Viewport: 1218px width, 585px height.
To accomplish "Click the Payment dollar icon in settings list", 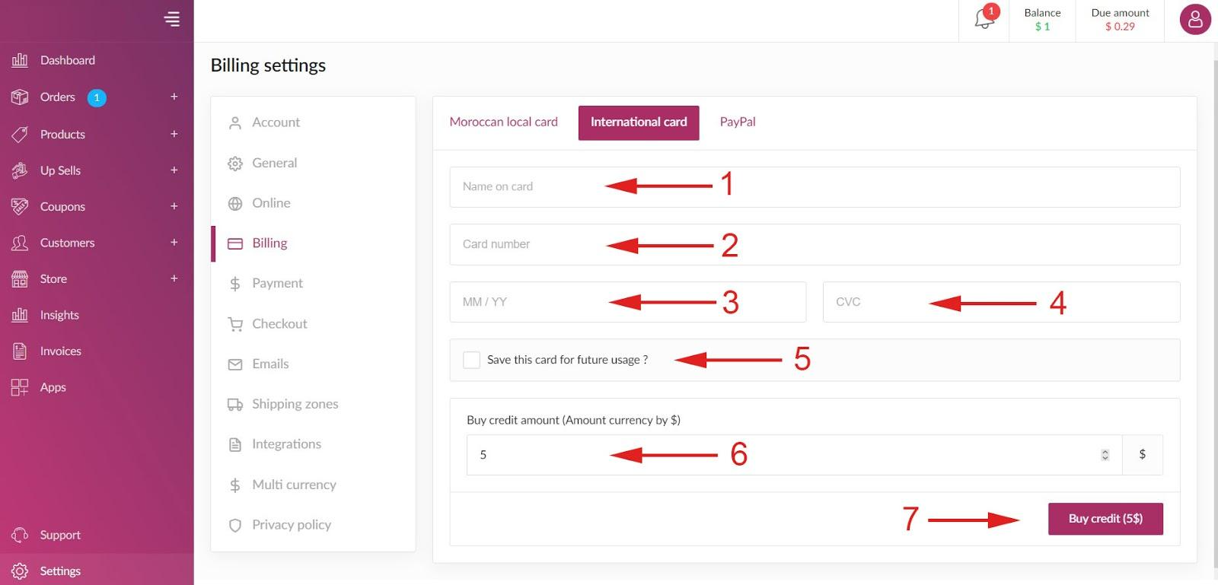I will (235, 284).
